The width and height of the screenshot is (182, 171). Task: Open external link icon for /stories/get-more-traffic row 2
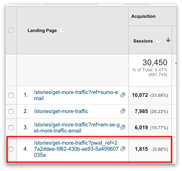click(123, 111)
